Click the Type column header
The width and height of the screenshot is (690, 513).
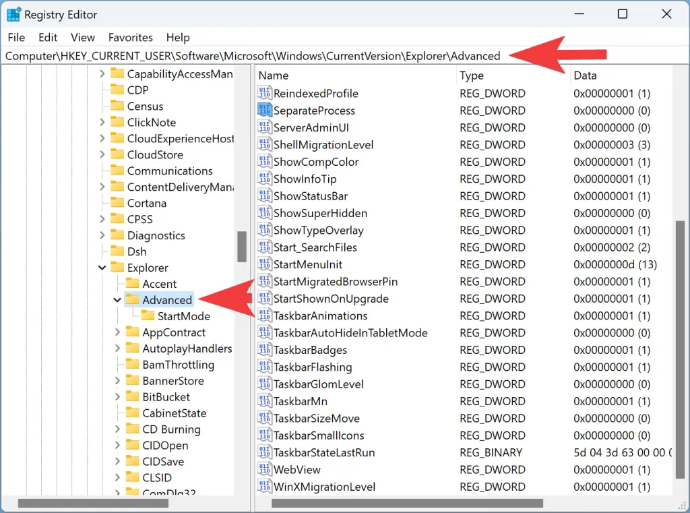[513, 76]
